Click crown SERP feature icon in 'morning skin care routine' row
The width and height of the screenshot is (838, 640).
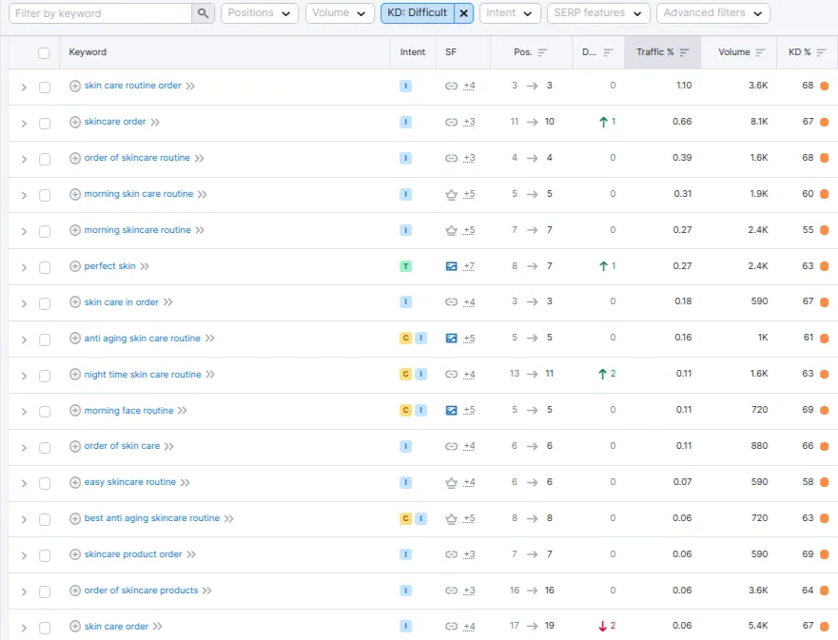451,194
